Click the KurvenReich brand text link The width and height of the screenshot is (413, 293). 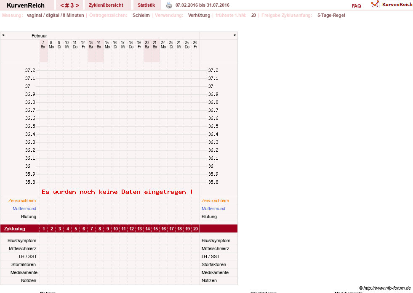point(397,5)
